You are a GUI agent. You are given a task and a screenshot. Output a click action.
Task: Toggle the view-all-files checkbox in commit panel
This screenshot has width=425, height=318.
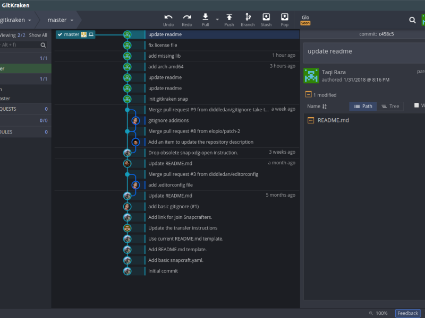416,105
